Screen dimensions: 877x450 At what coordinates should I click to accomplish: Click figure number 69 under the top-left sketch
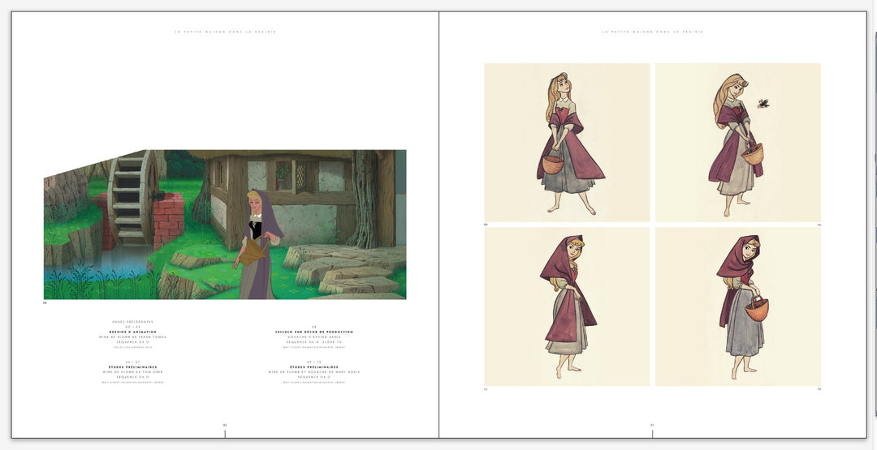486,225
